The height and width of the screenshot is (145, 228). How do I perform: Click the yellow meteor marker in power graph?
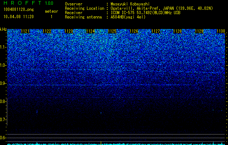click(x=101, y=143)
